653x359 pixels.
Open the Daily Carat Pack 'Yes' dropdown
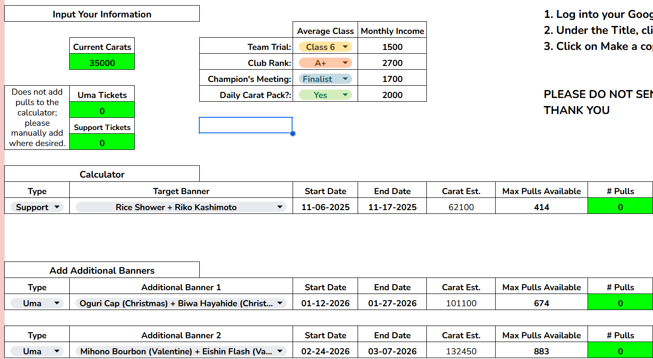click(x=325, y=95)
